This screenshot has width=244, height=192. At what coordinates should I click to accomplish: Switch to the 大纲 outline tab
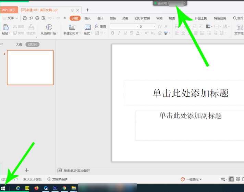(x=19, y=44)
